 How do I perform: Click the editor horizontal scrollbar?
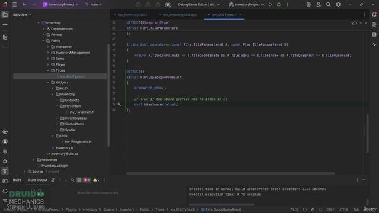tap(230, 173)
